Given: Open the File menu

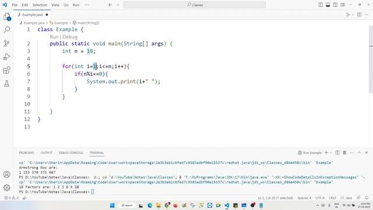Looking at the screenshot, I should 15,5.
